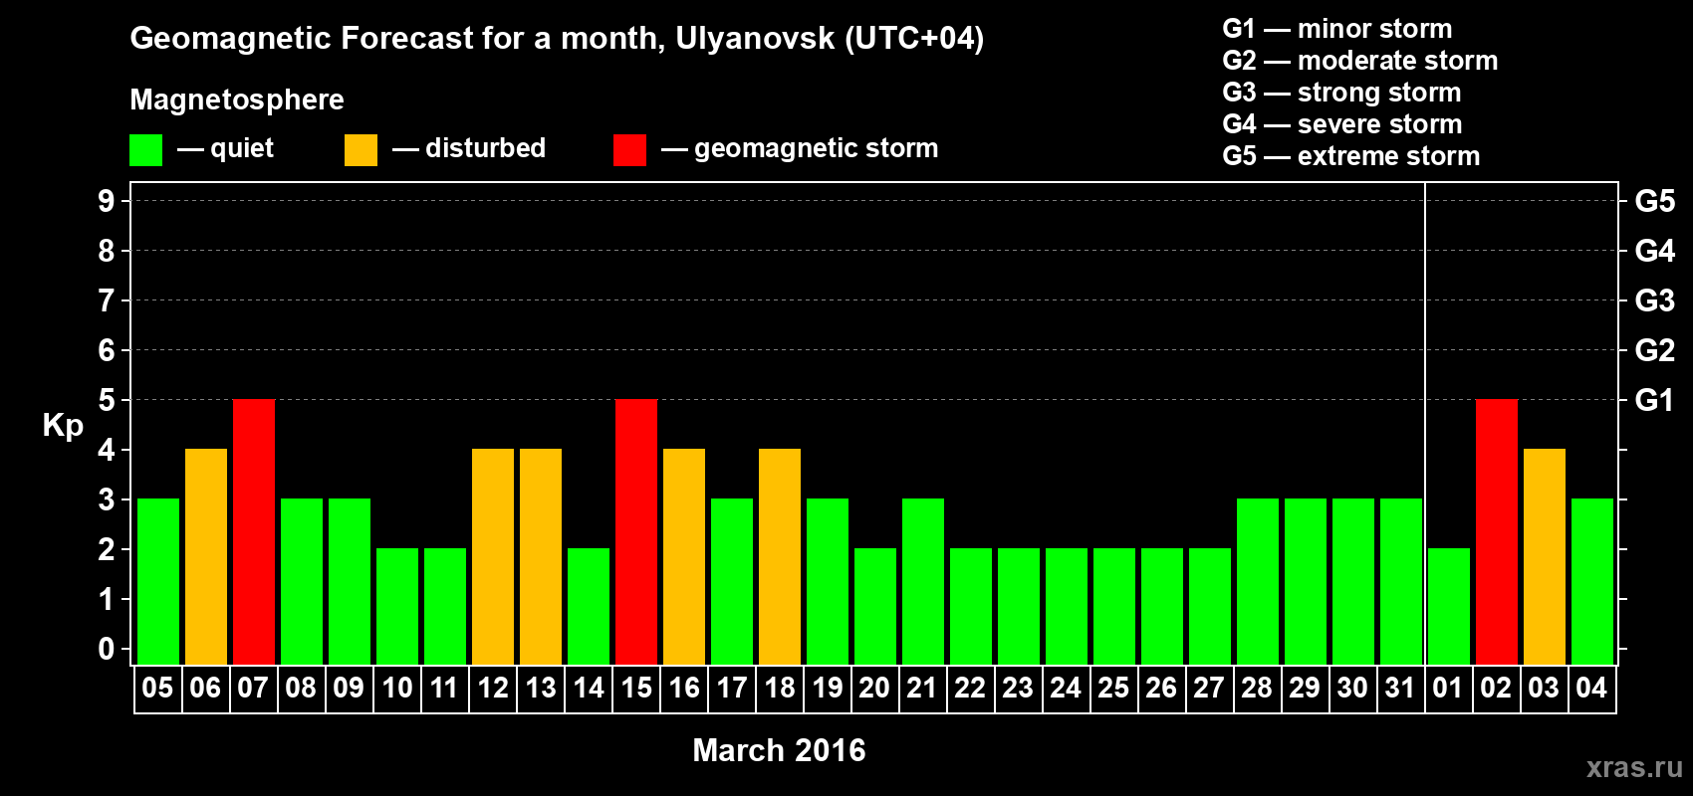Click the orange bar for day 13
1693x796 pixels.
(x=541, y=556)
